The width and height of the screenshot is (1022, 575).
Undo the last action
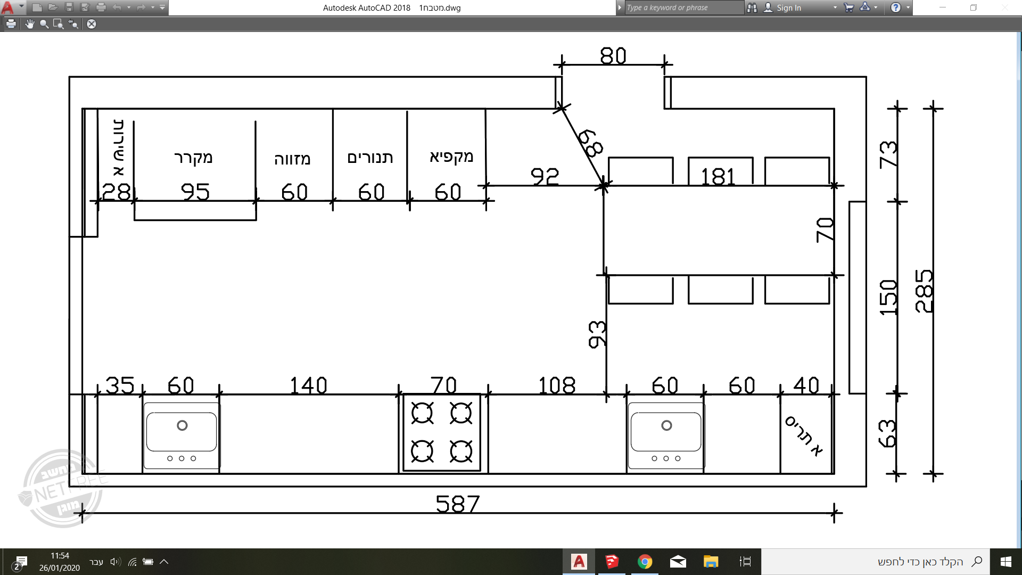(x=116, y=7)
